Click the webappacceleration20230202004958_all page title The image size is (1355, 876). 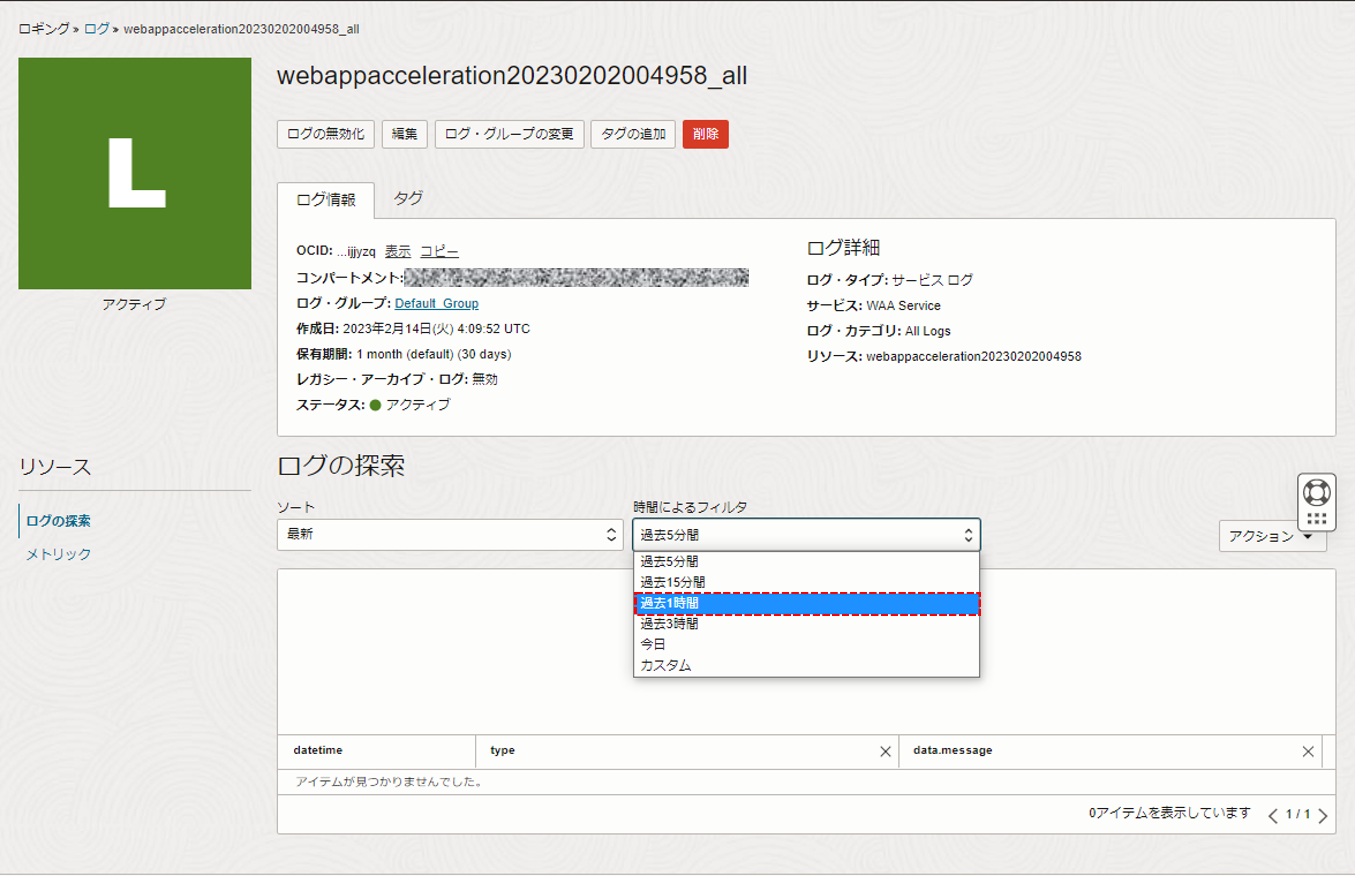[512, 76]
